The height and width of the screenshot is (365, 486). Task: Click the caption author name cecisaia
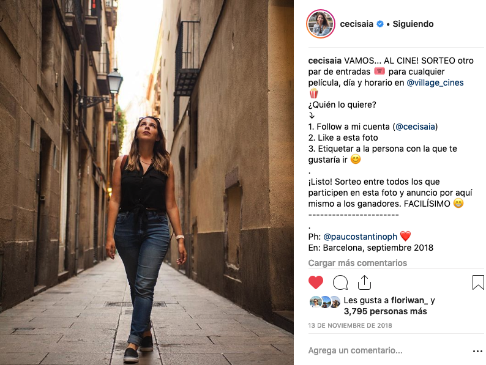[324, 61]
